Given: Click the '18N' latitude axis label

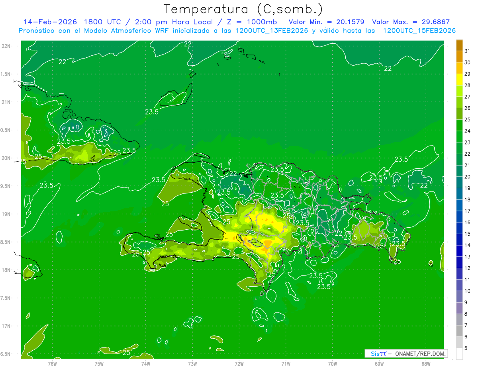Looking at the screenshot, I should pyautogui.click(x=7, y=270).
